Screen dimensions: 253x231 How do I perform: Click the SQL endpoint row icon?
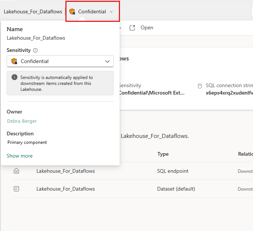[16, 171]
